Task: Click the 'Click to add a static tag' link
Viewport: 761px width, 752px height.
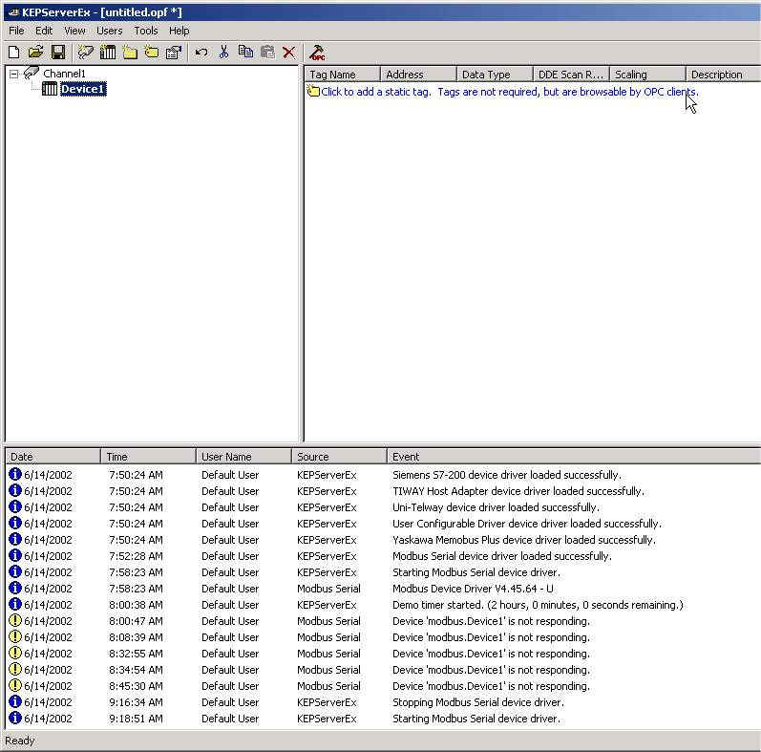Action: click(x=375, y=92)
